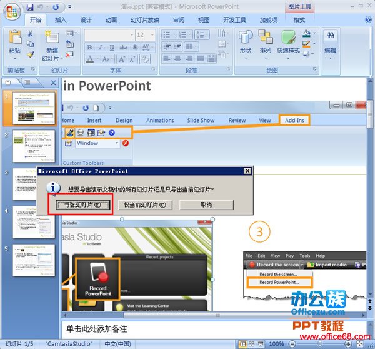The image size is (375, 349).
Task: Toggle italic text formatting
Action: pyautogui.click(x=100, y=48)
